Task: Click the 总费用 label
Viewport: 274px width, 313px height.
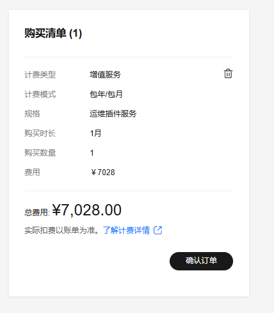Action: [x=37, y=212]
